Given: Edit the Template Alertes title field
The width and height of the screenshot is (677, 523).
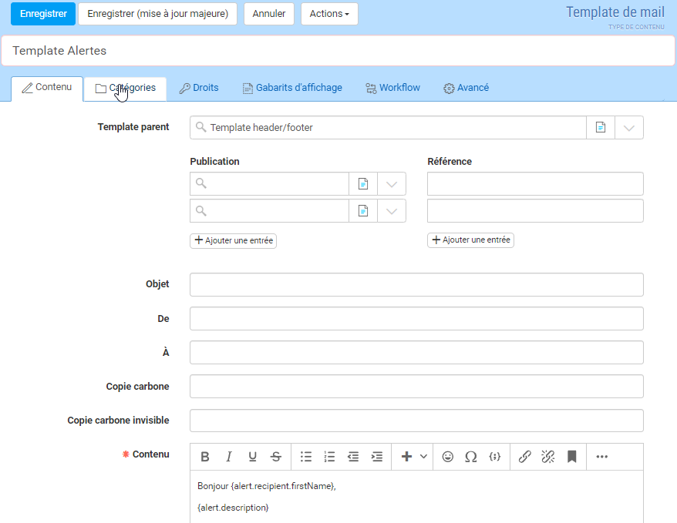Looking at the screenshot, I should tap(338, 50).
